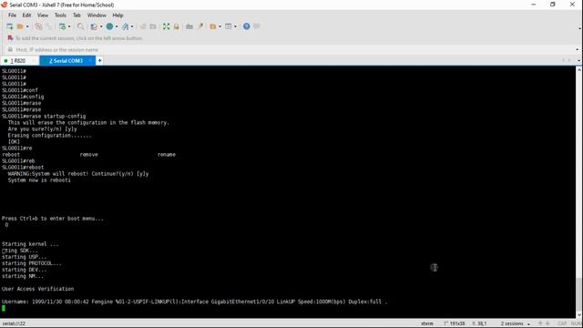Click the Xshell title bar app icon
Viewport: 583px width, 328px height.
coord(4,5)
